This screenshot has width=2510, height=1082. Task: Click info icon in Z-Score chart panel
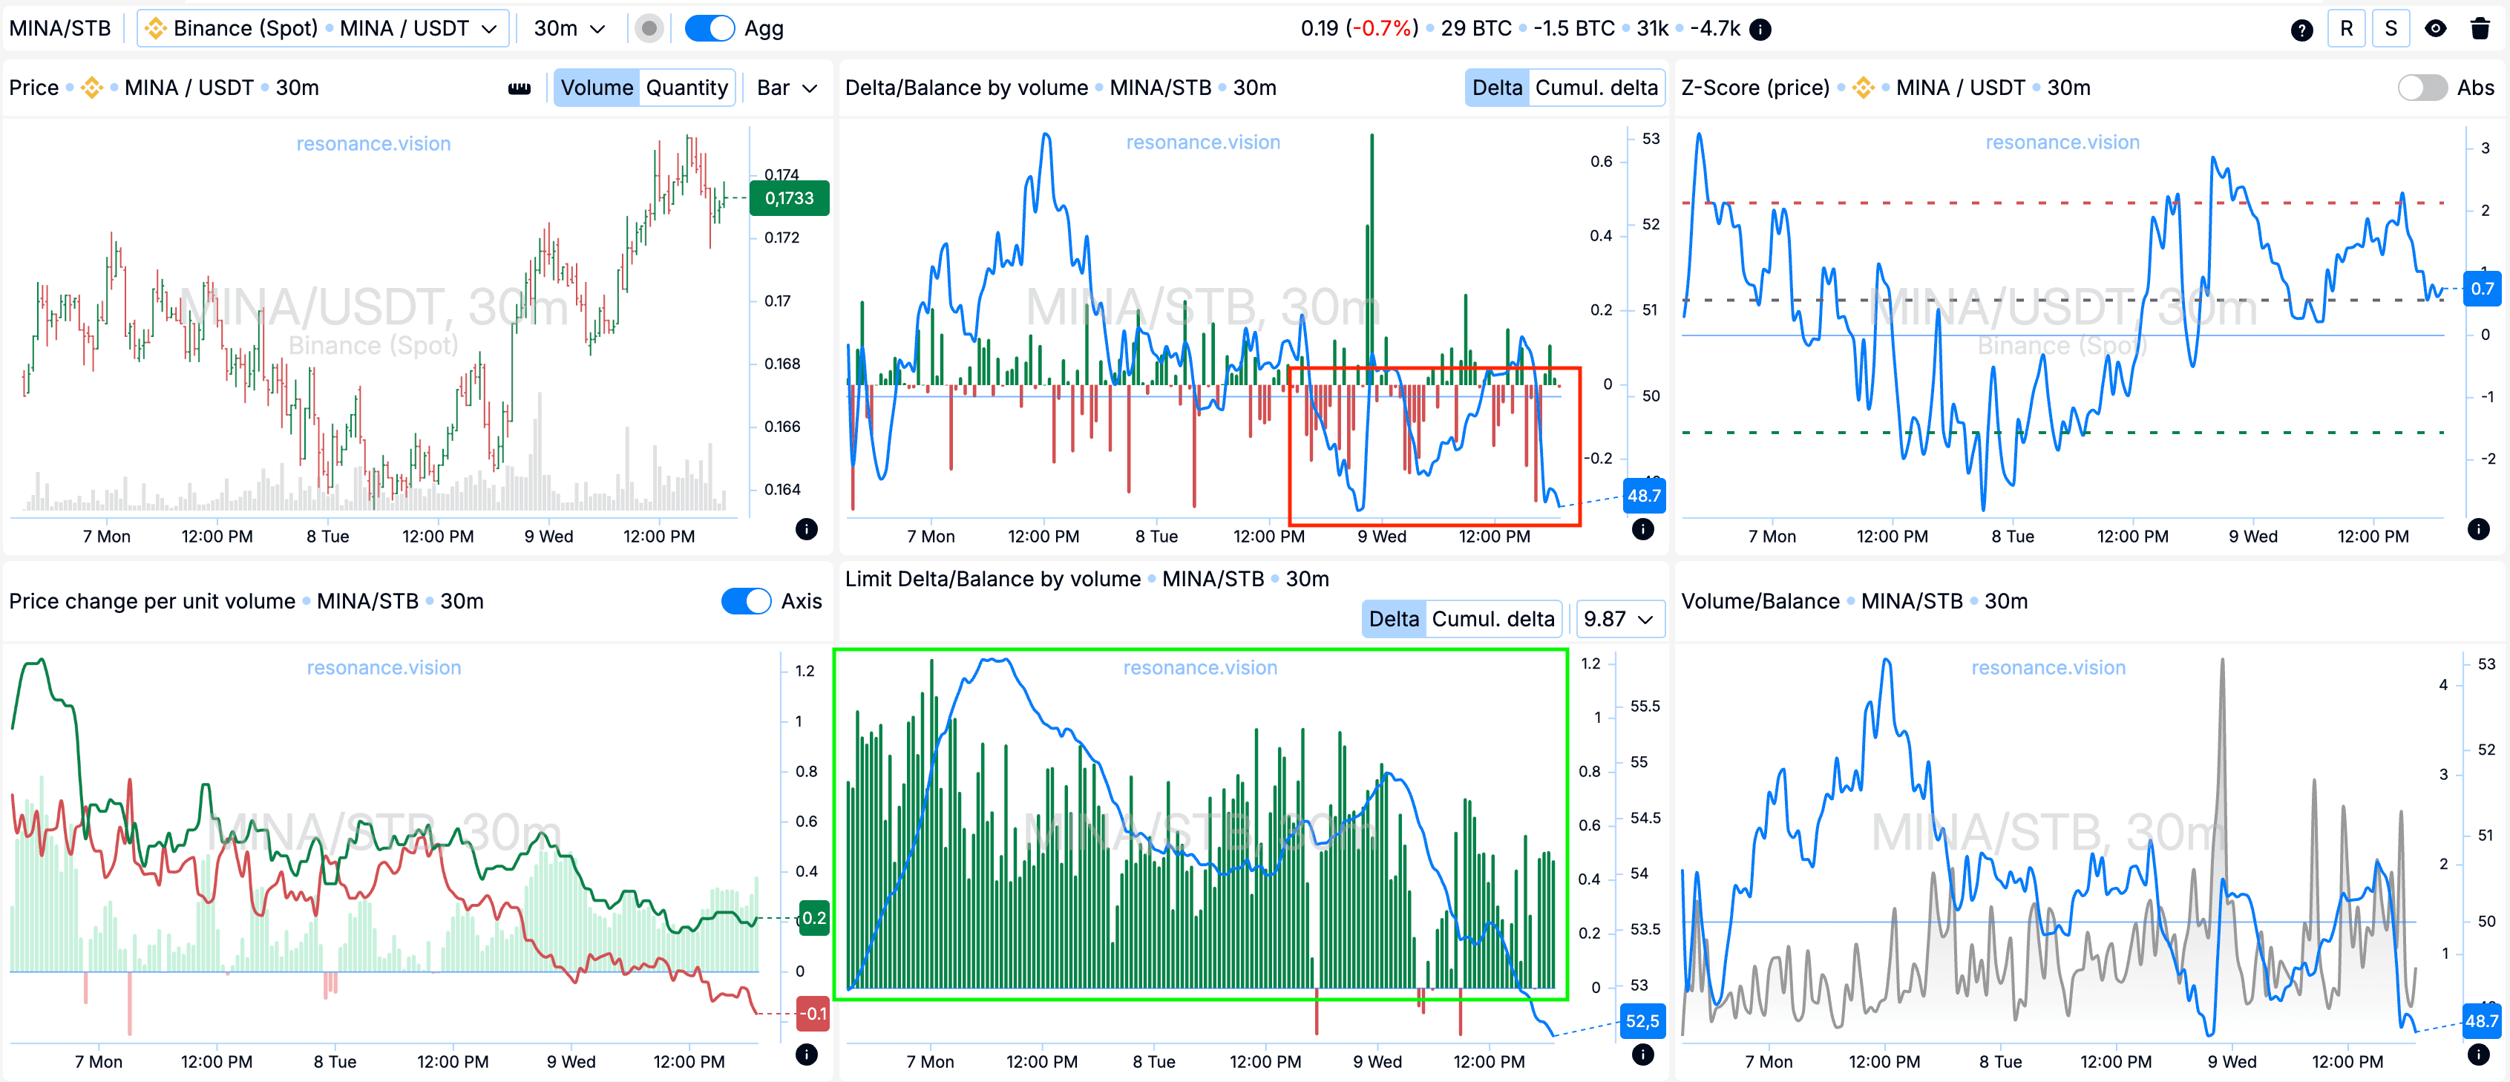click(2479, 529)
